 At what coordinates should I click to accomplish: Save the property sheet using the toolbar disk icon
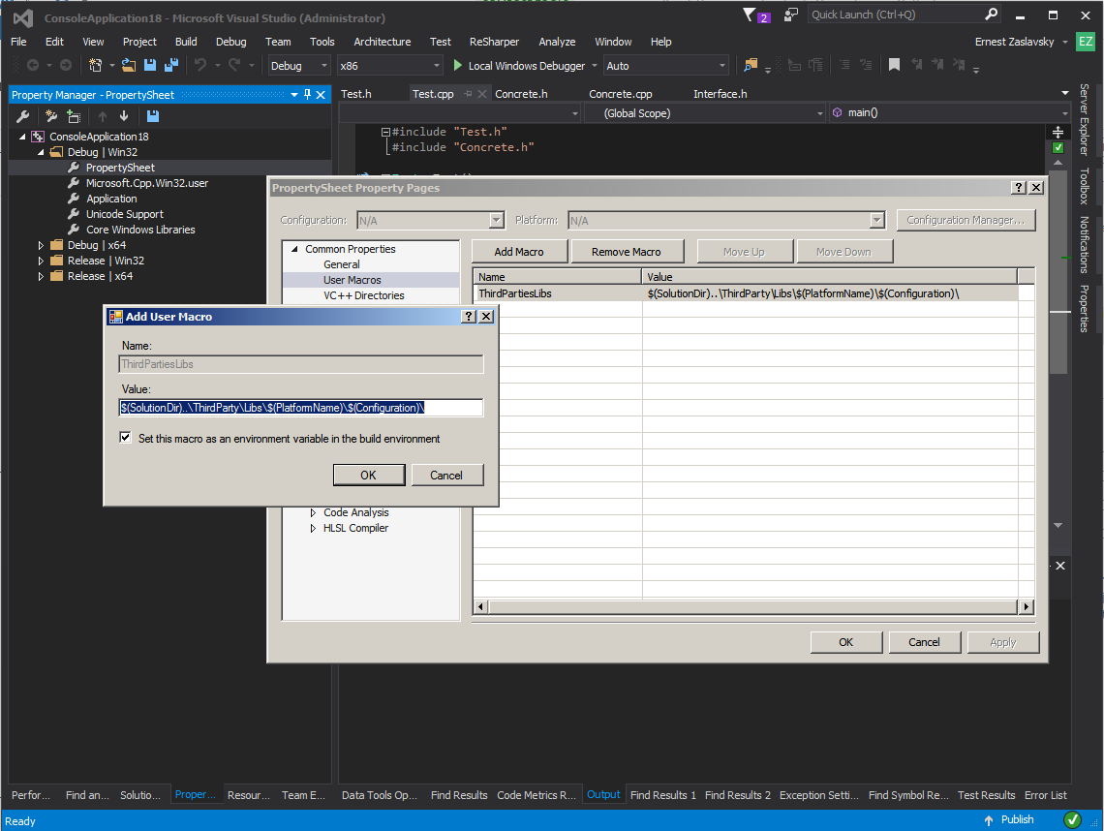coord(152,116)
